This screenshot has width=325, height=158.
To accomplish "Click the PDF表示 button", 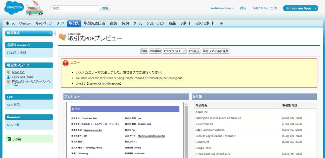I will point(194,51).
